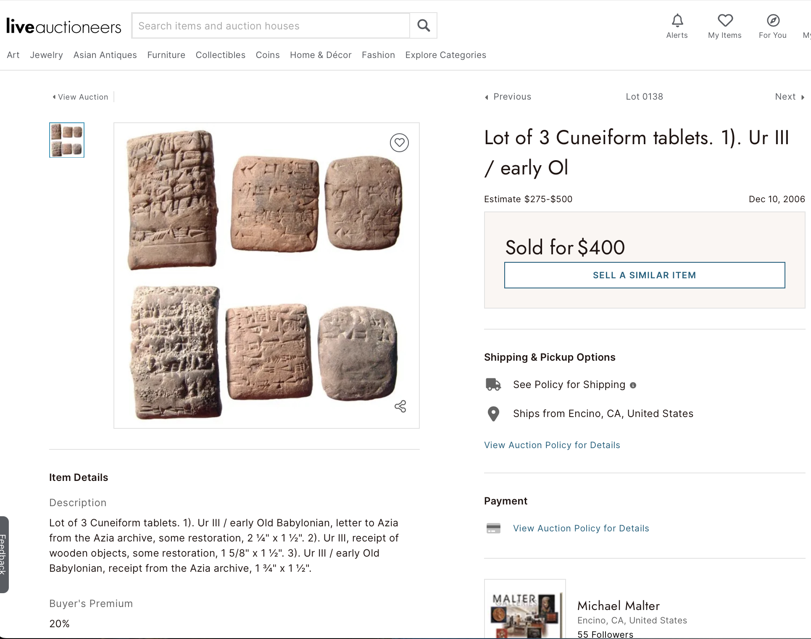Click the search magnifier button

424,26
